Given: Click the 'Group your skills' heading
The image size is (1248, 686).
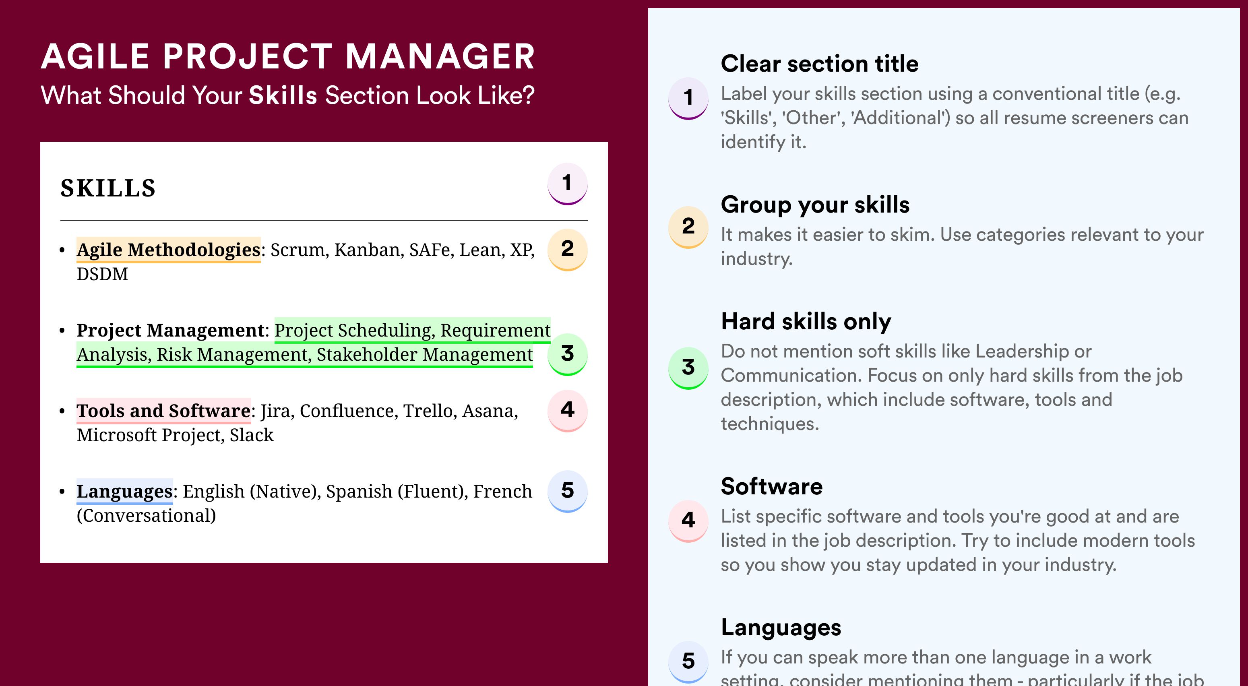Looking at the screenshot, I should tap(815, 205).
